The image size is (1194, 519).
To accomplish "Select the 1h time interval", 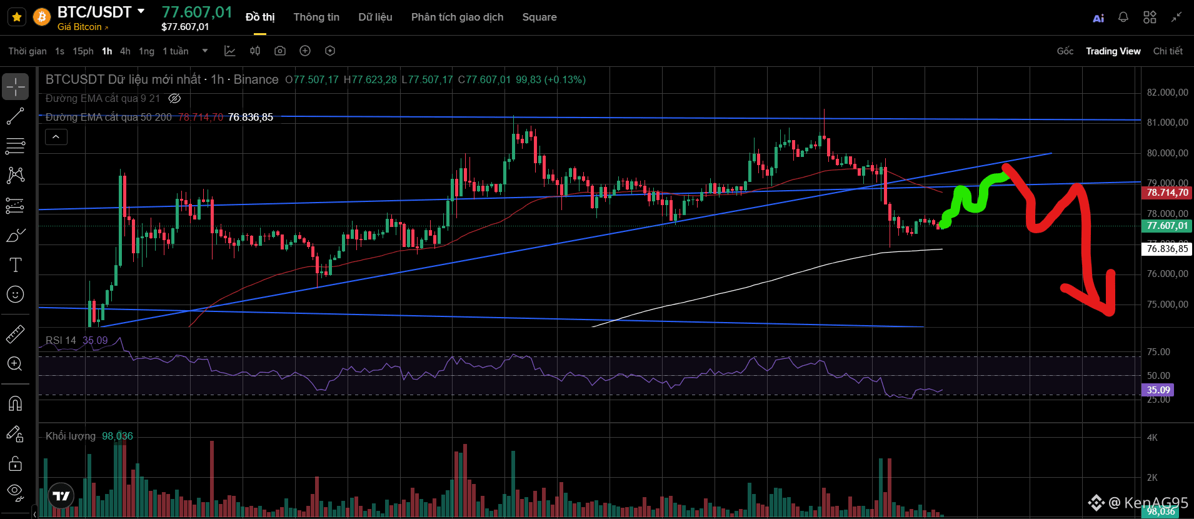I will tap(107, 51).
